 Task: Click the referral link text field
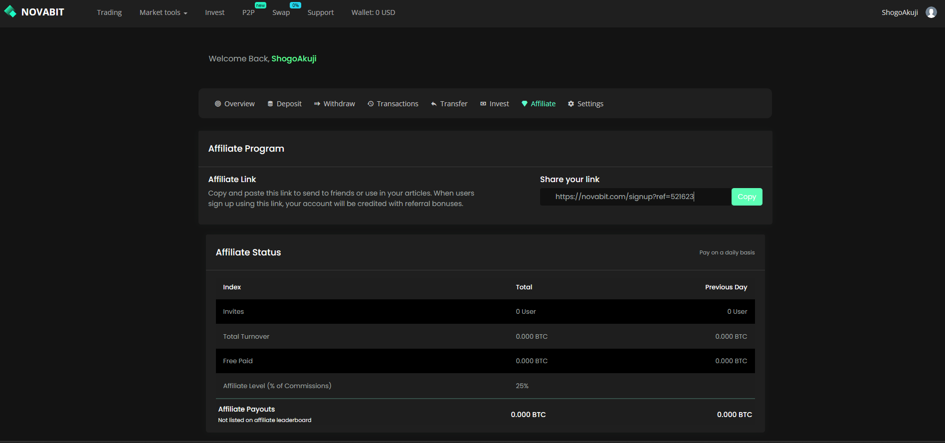click(635, 197)
